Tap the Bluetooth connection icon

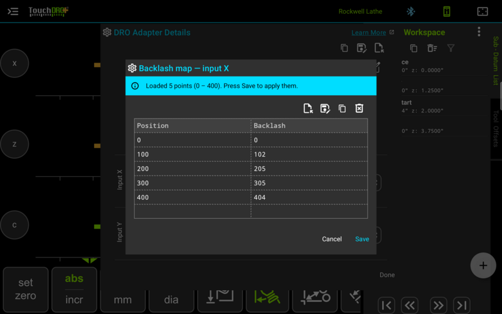(410, 11)
